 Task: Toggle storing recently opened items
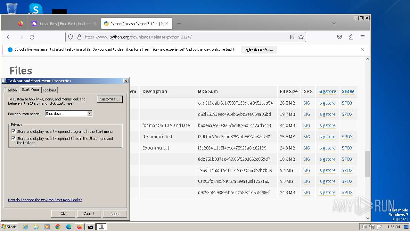point(13,139)
